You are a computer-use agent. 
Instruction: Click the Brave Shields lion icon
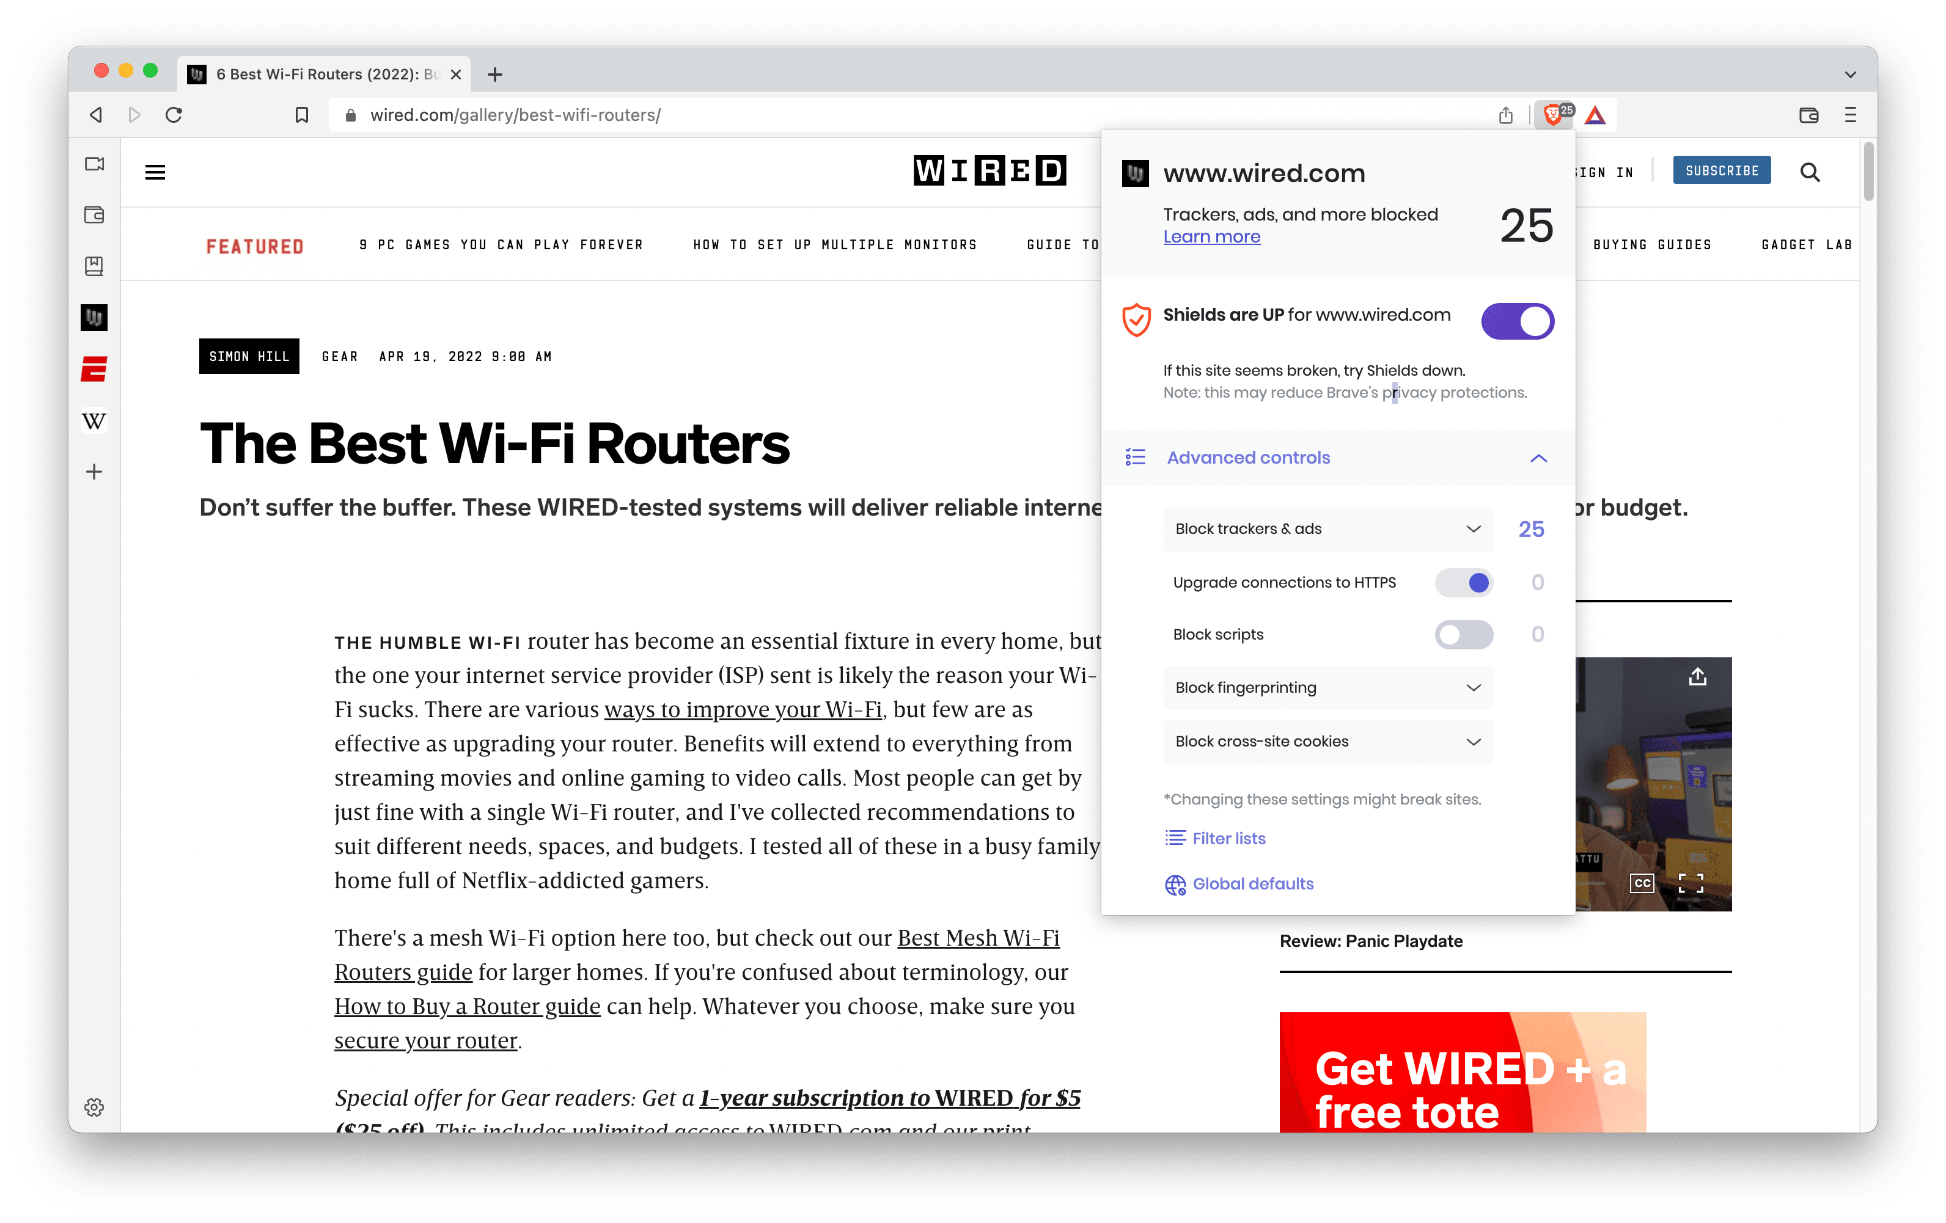(1550, 114)
